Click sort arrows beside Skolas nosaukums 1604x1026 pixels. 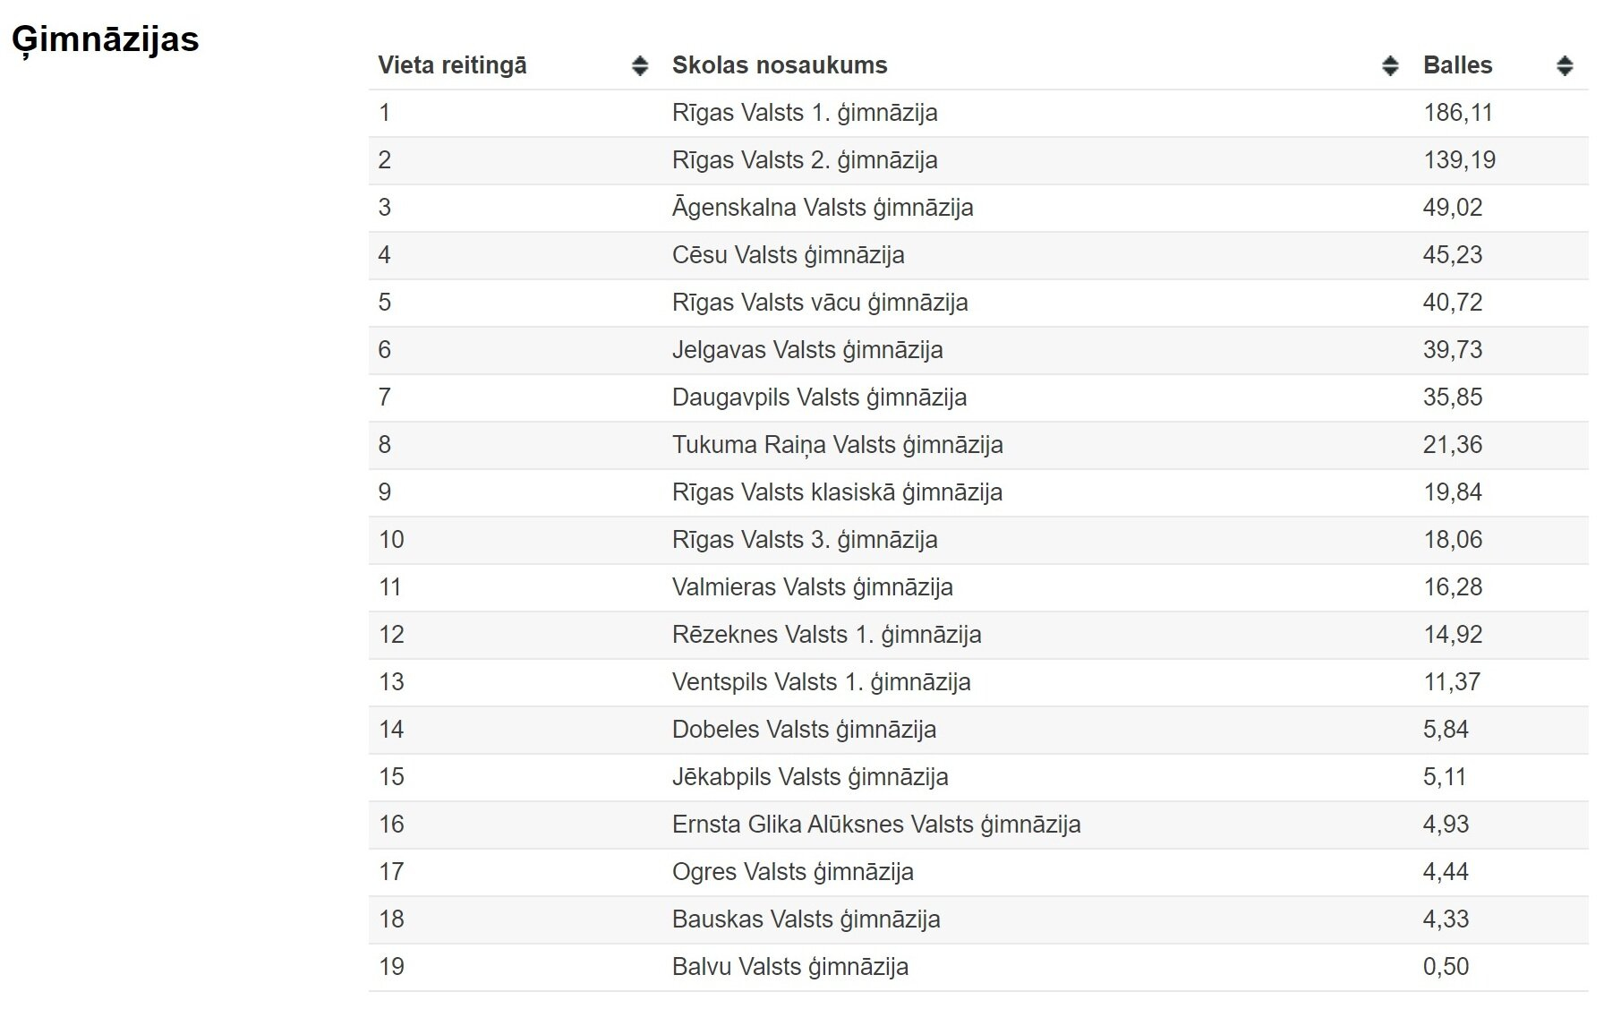point(1389,65)
